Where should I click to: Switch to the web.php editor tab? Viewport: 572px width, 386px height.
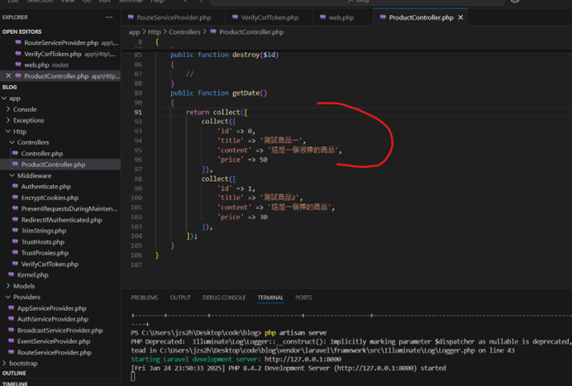pos(341,17)
